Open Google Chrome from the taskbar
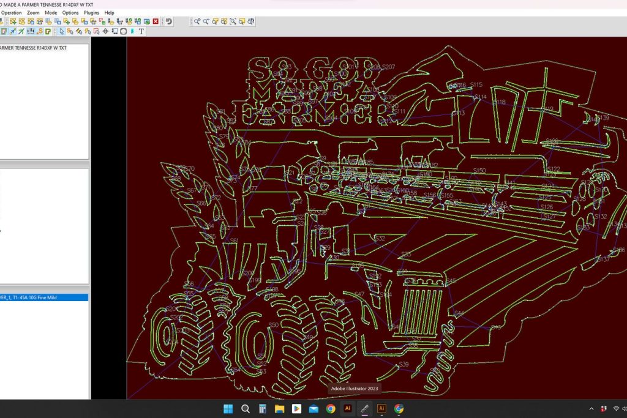Image resolution: width=627 pixels, height=418 pixels. coord(331,408)
